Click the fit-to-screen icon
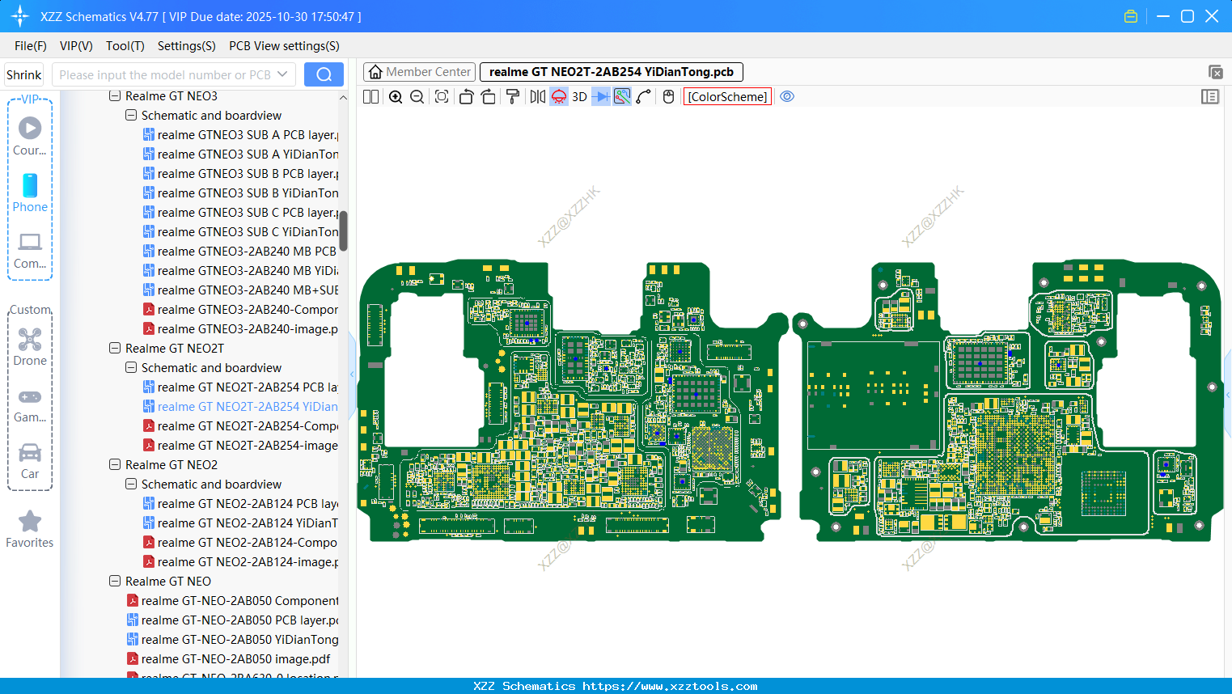1232x694 pixels. 442,97
